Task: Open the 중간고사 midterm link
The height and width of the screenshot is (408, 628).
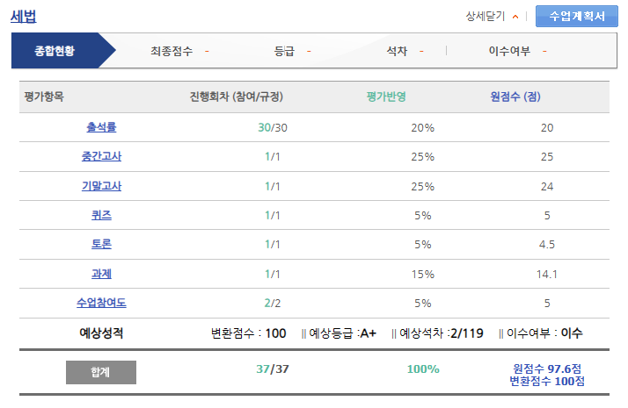Action: [x=101, y=156]
